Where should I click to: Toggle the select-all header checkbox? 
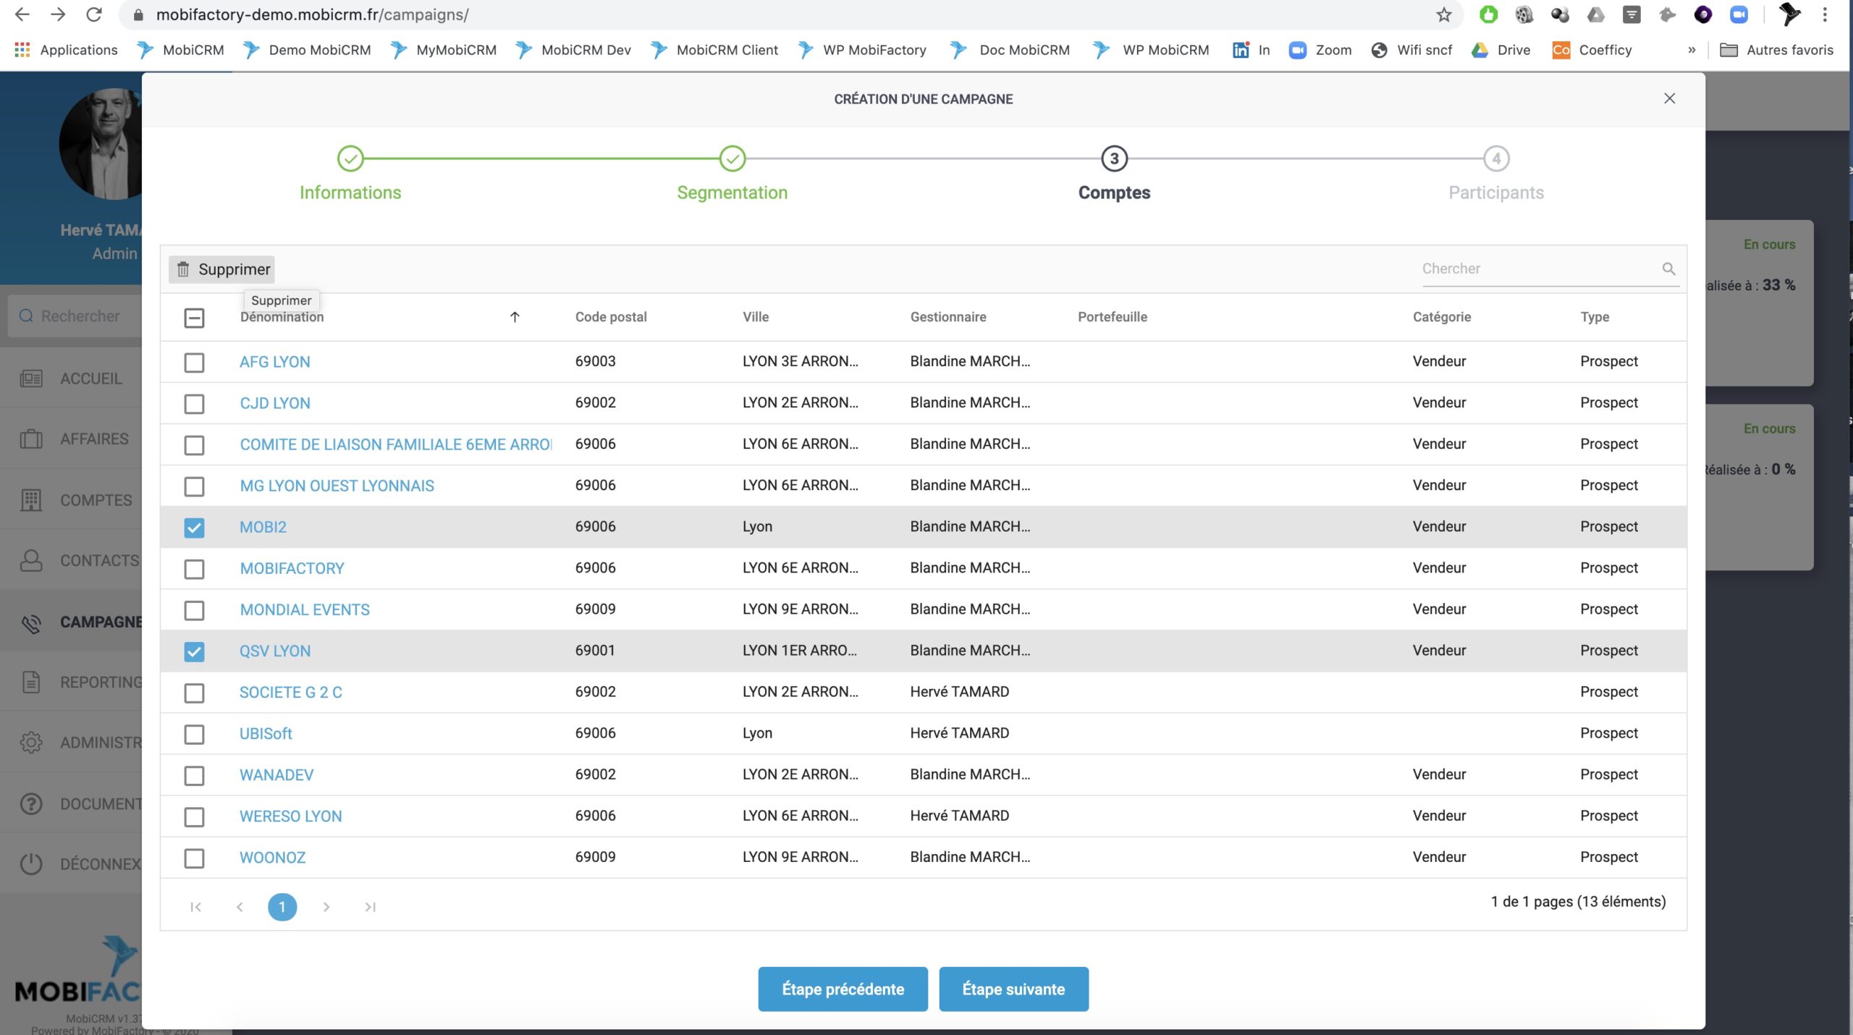(x=194, y=318)
